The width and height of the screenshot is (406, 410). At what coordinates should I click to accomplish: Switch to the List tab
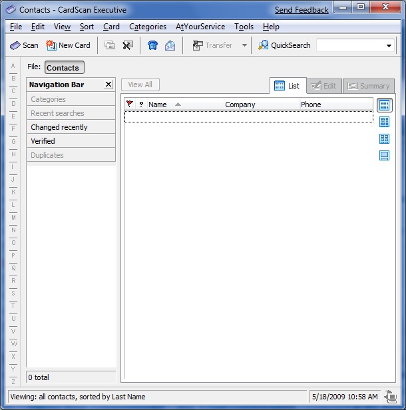tap(288, 86)
